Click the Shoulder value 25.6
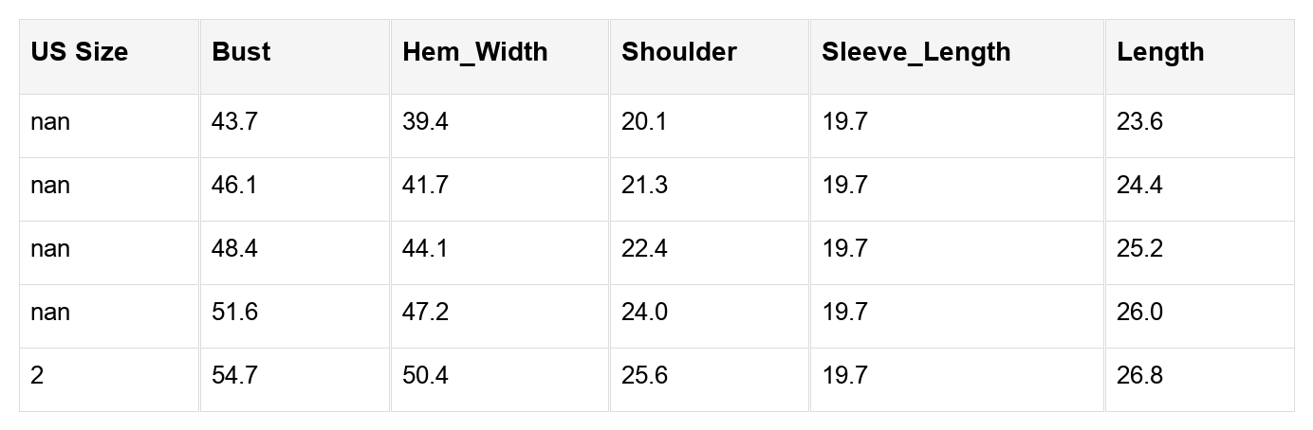This screenshot has width=1313, height=430. [x=644, y=376]
